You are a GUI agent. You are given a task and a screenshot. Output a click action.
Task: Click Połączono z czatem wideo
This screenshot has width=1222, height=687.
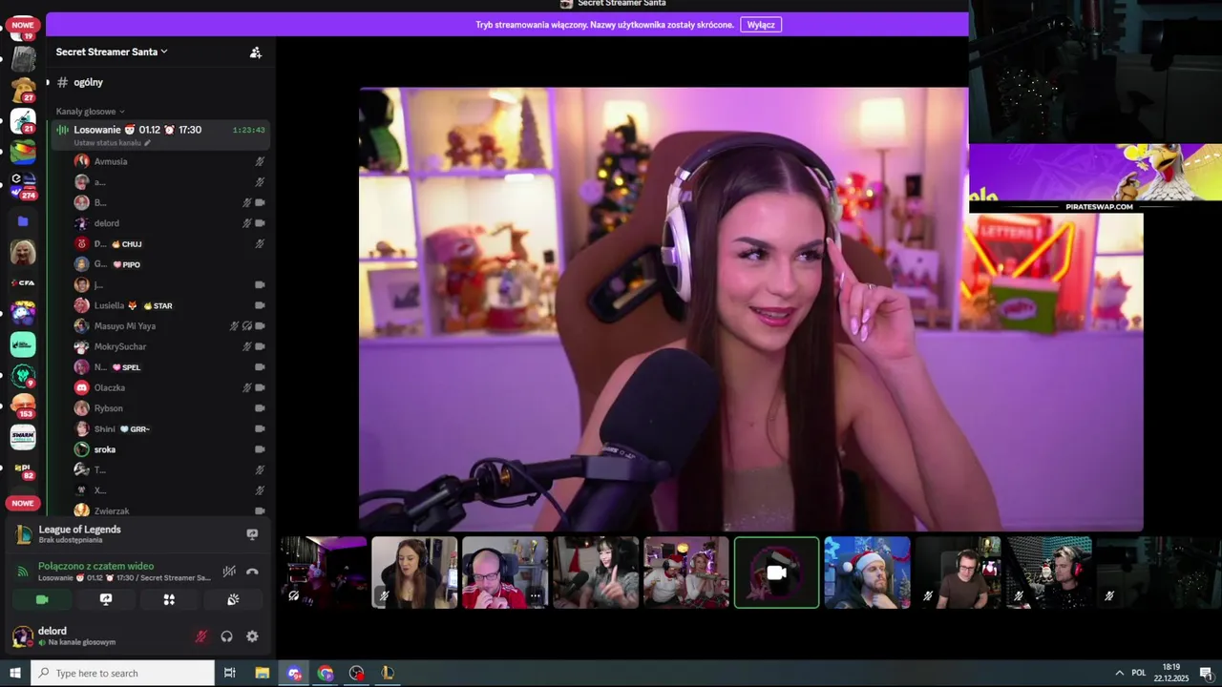point(95,566)
